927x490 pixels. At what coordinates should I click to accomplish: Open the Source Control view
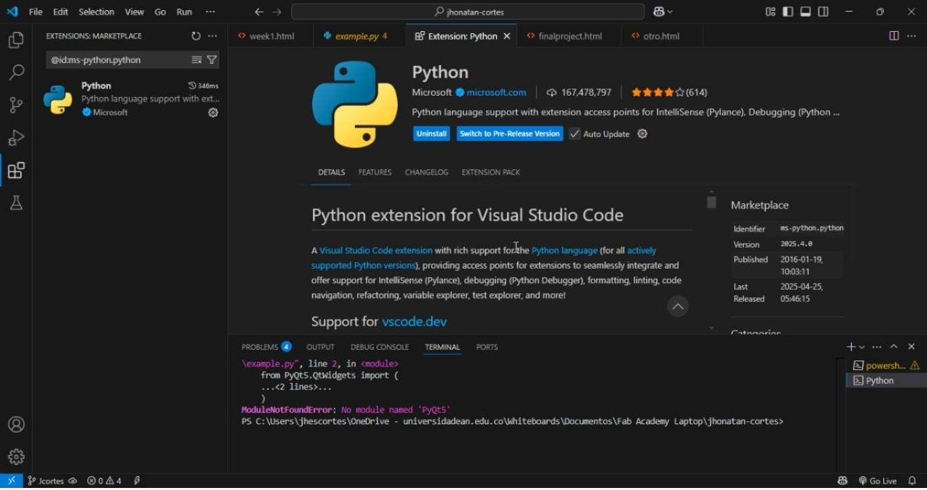coord(16,105)
